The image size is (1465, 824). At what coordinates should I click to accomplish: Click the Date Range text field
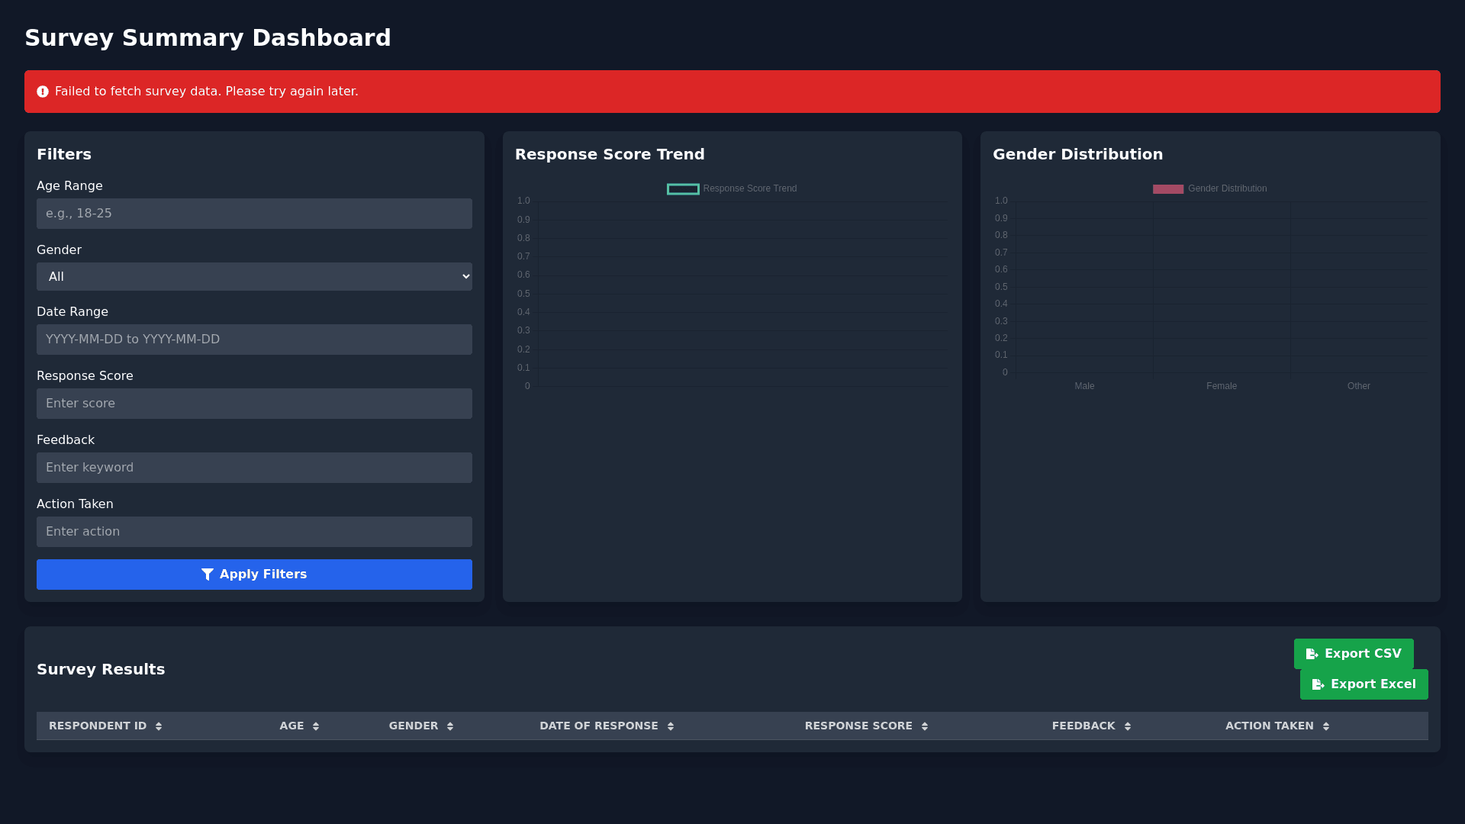click(x=254, y=340)
